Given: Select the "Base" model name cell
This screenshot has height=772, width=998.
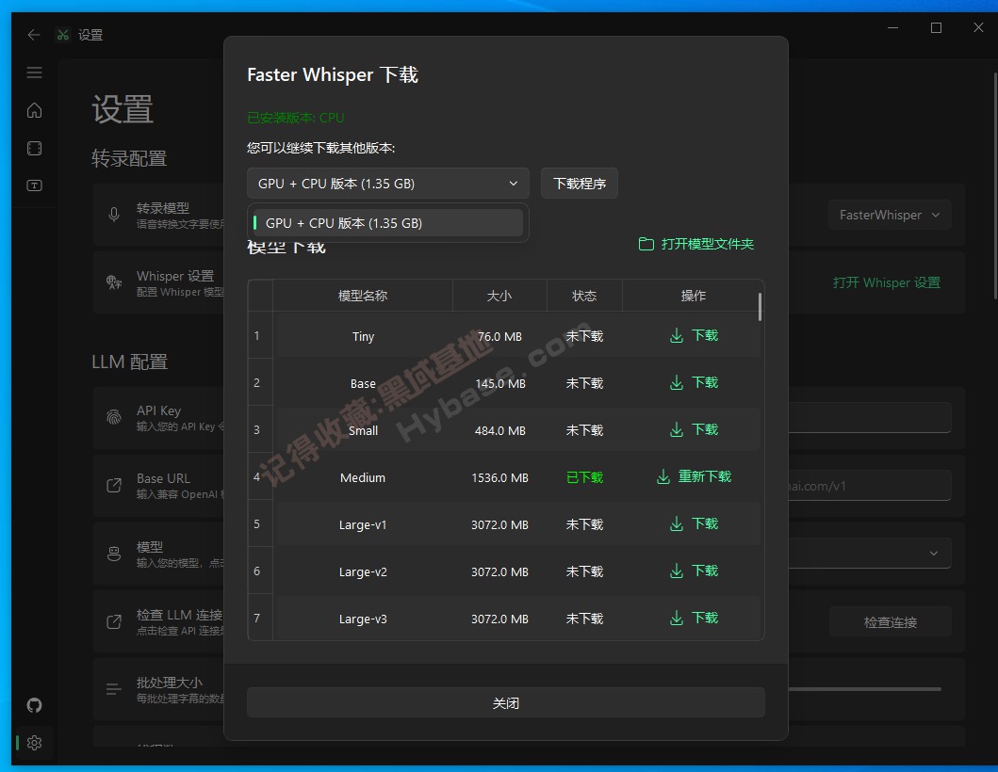Looking at the screenshot, I should (363, 383).
